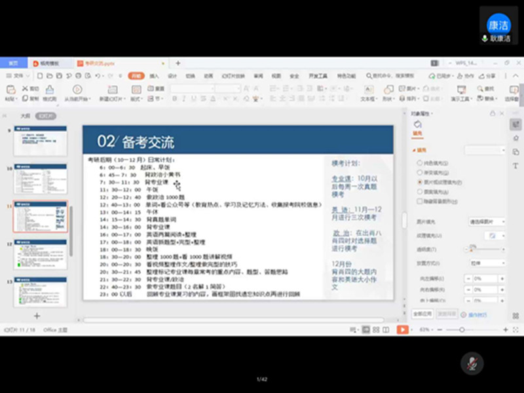Screen dimensions: 524x393
Task: Click the text T icon in right sidebar
Action: coord(516,166)
